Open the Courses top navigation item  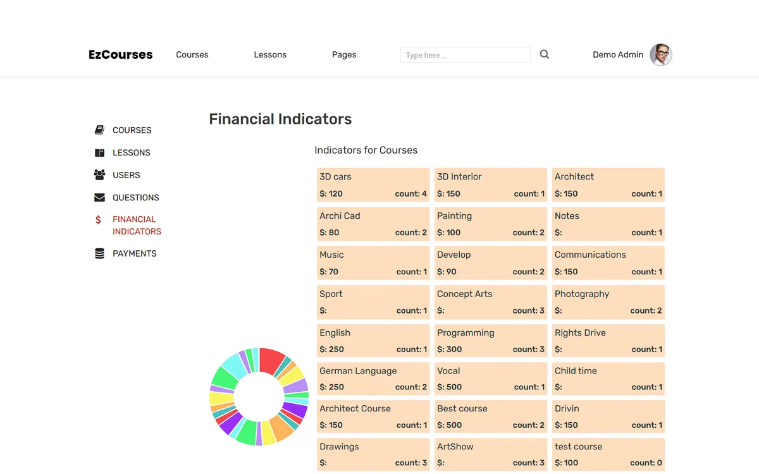[192, 55]
